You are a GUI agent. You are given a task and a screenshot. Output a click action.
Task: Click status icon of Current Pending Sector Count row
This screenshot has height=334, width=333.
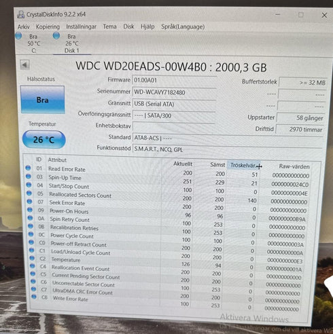(x=33, y=274)
